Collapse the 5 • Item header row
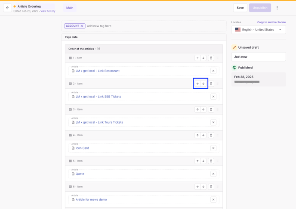Image resolution: width=296 pixels, height=209 pixels. point(144,161)
